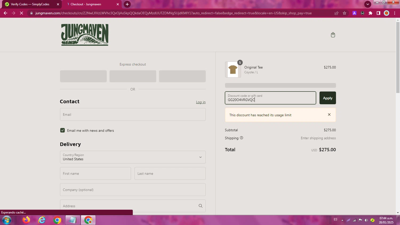Click the volume speaker tray icon

(366, 220)
